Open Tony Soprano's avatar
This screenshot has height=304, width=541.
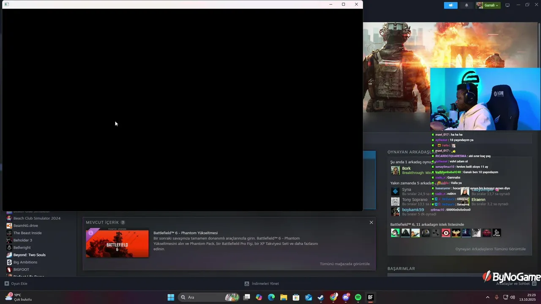point(395,201)
